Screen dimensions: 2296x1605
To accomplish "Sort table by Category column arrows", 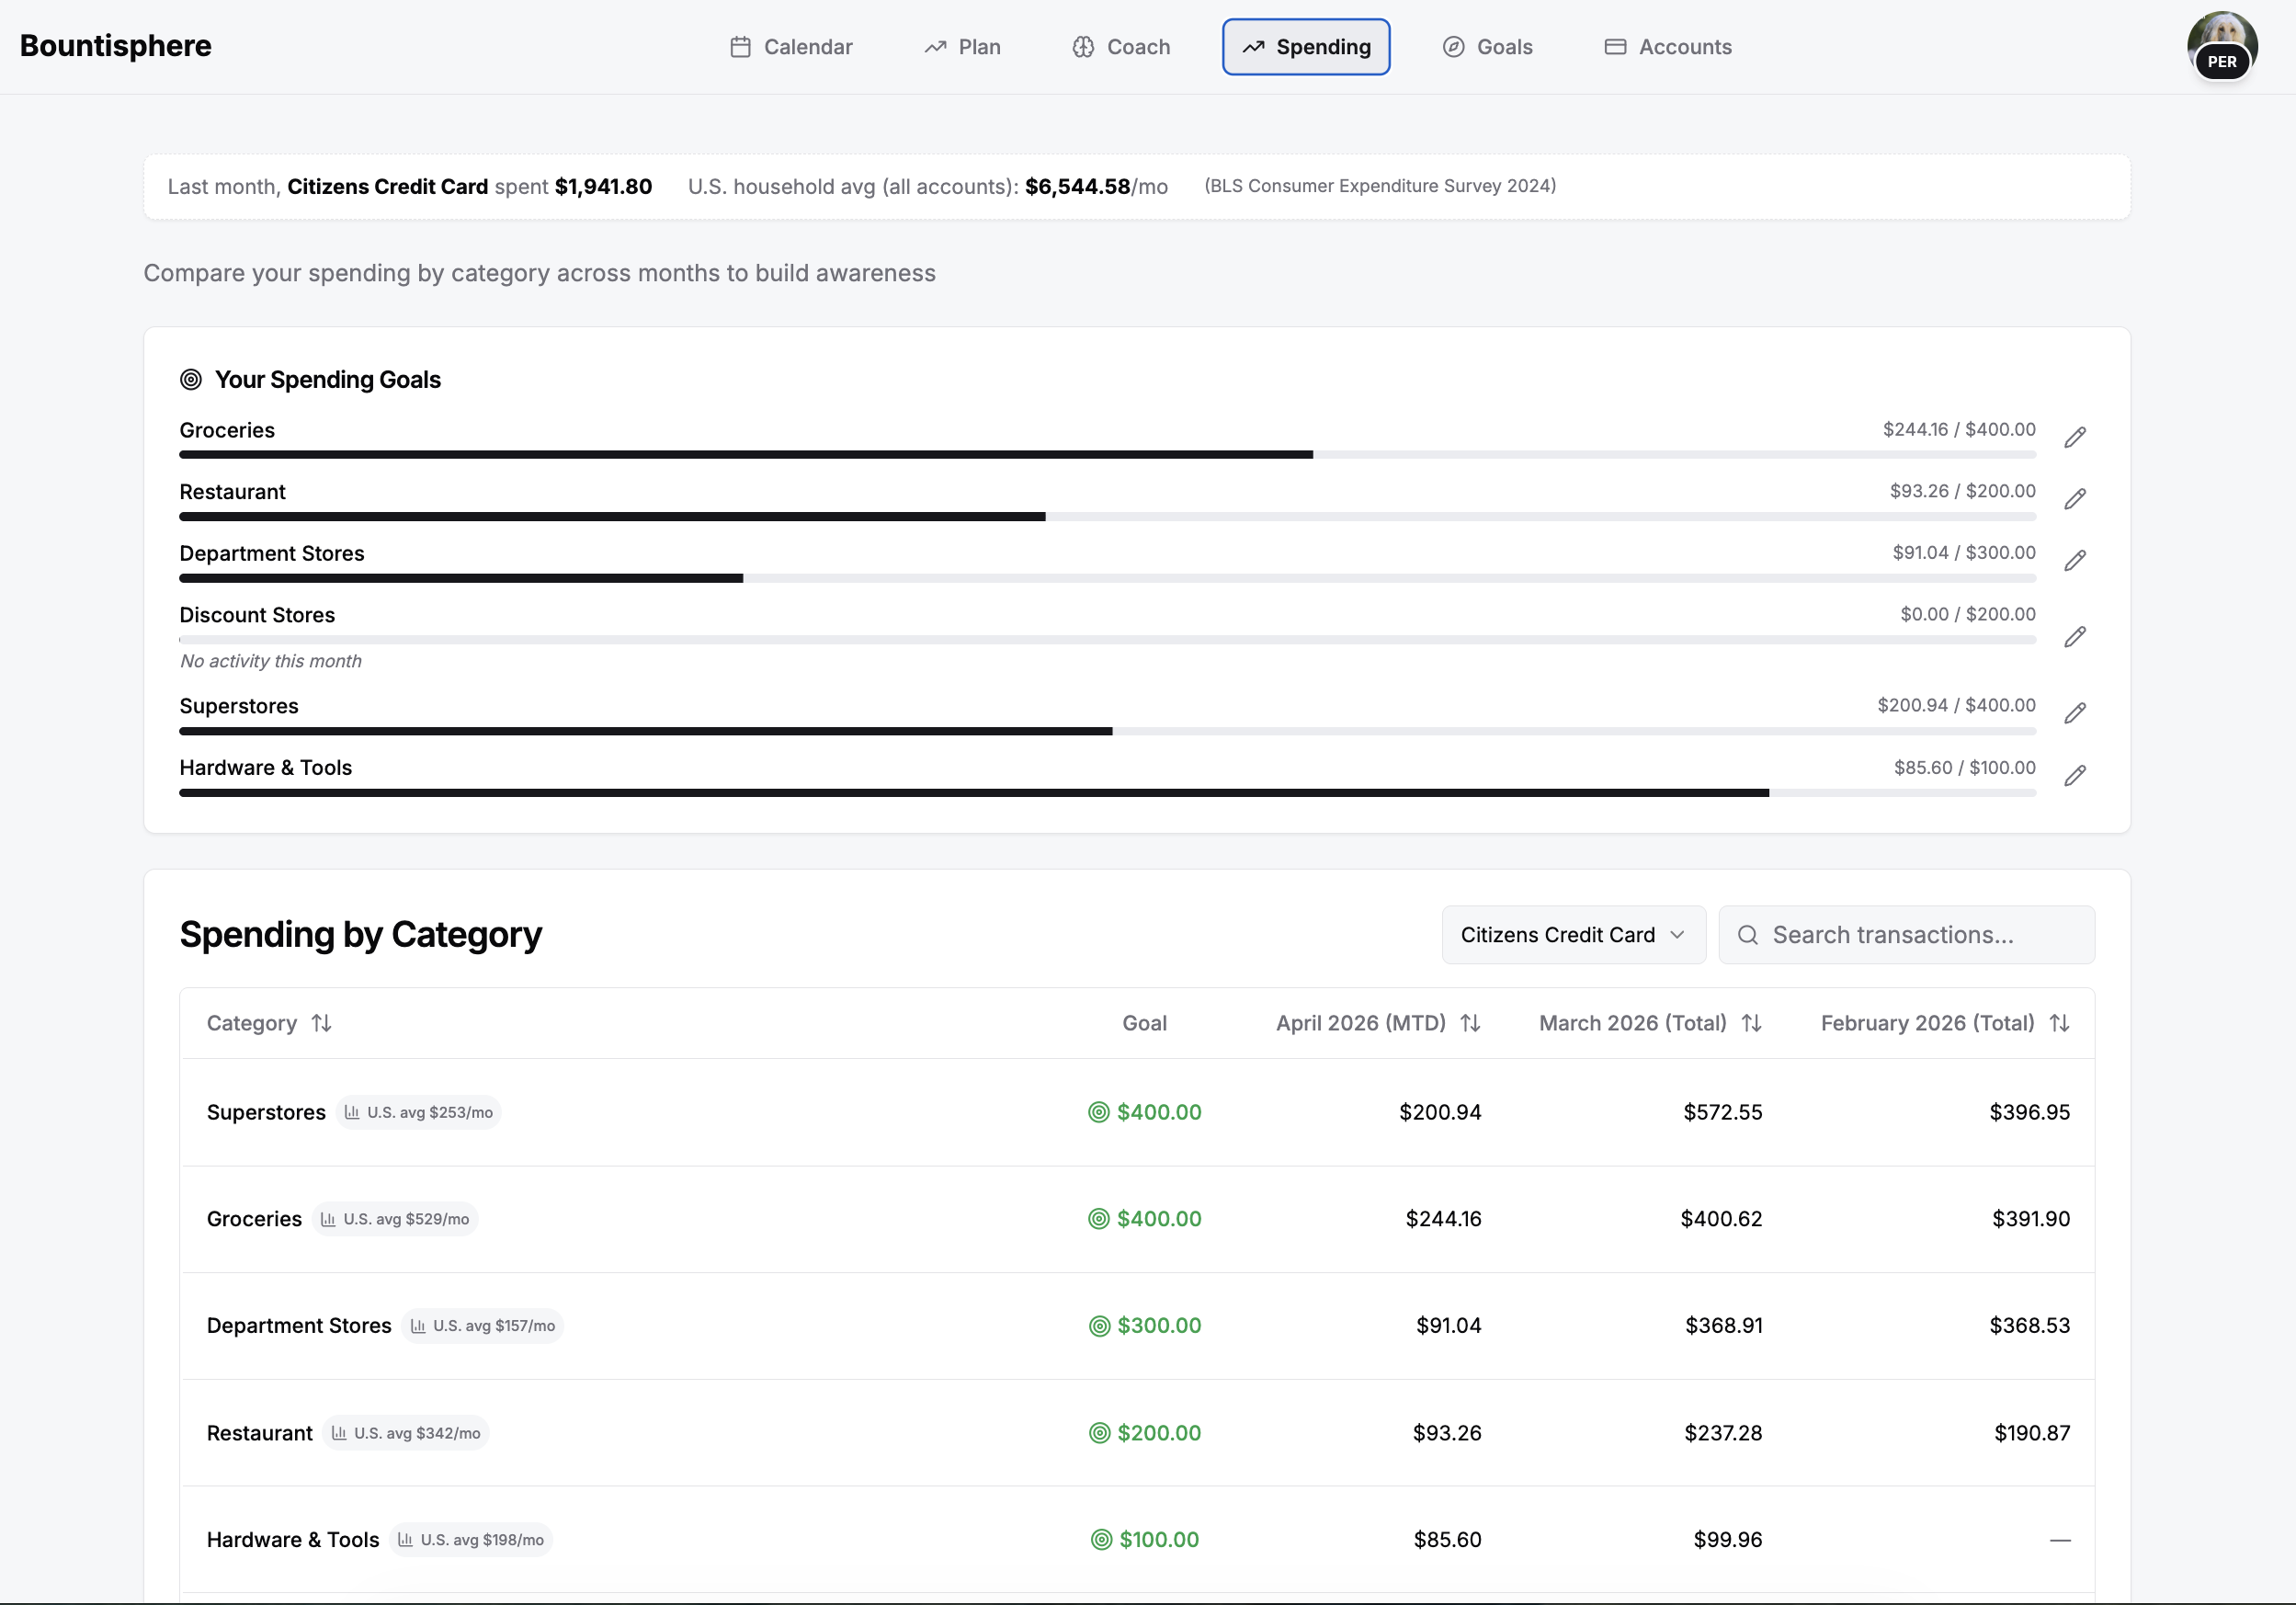I will click(x=321, y=1023).
